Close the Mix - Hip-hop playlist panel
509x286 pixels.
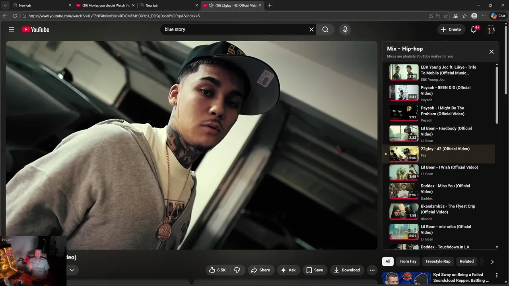coord(492,52)
